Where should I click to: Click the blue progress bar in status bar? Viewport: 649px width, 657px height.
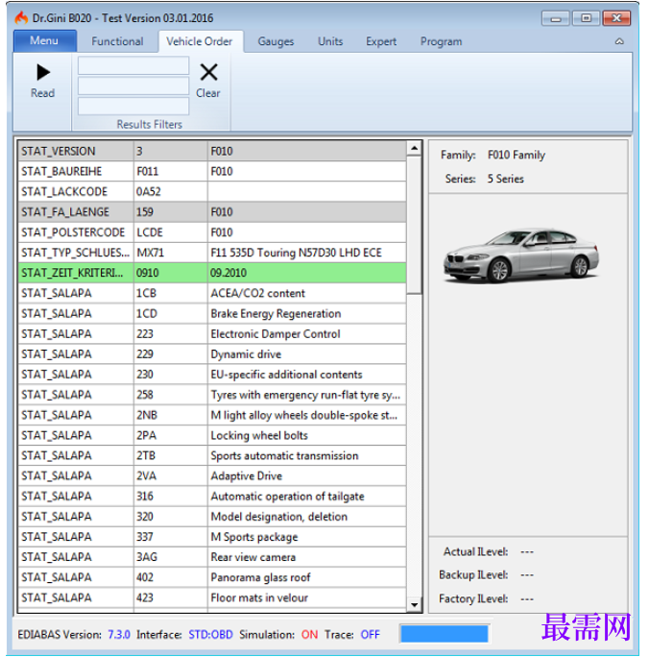[x=445, y=634]
